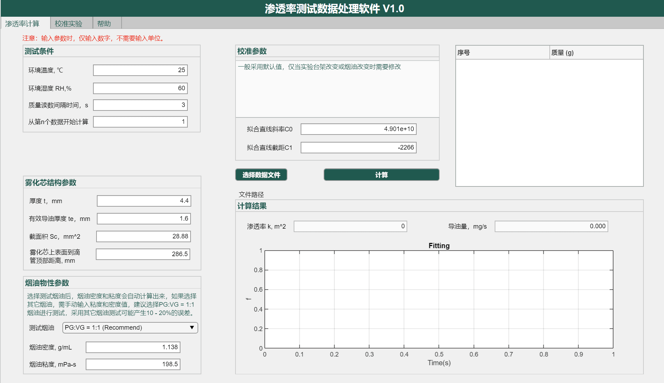
Task: Click the 烟油密度 input field
Action: point(133,347)
